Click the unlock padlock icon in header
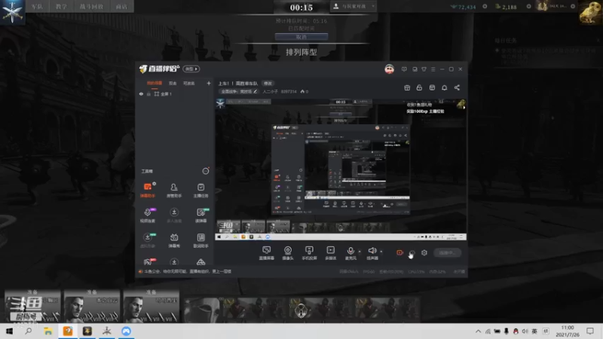Viewport: 603px width, 339px height. 419,87
